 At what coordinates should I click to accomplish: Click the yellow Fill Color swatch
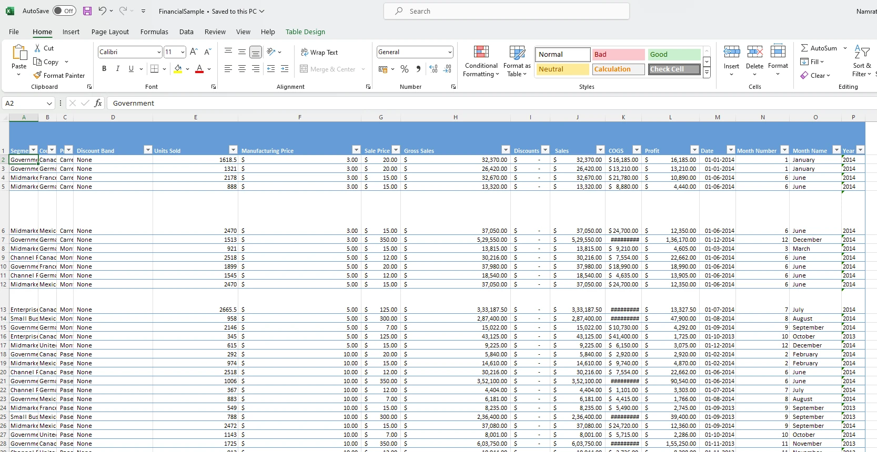(x=178, y=69)
